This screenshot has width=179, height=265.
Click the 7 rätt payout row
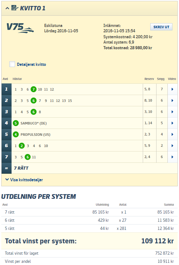pos(89,212)
